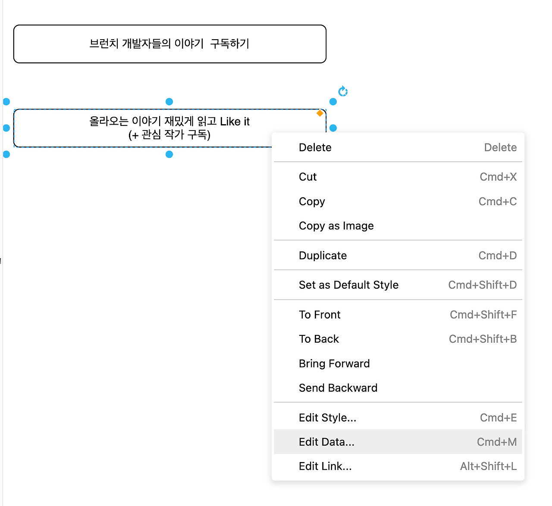Click the orange diamond connection point handle

point(319,114)
